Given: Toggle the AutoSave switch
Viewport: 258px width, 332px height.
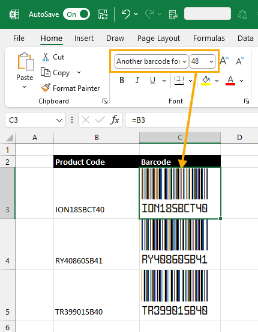Looking at the screenshot, I should (x=76, y=14).
